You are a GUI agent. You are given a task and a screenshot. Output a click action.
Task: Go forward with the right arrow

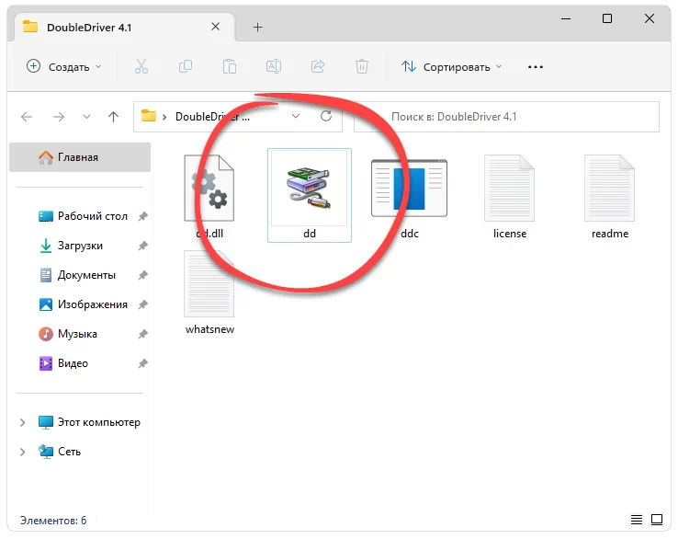point(59,117)
